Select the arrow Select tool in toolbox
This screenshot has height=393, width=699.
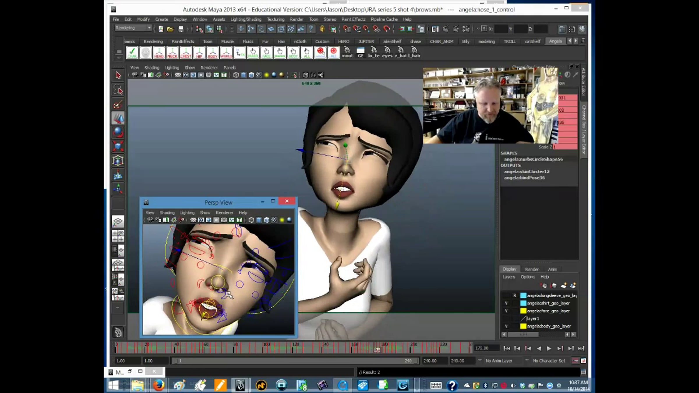[x=118, y=75]
